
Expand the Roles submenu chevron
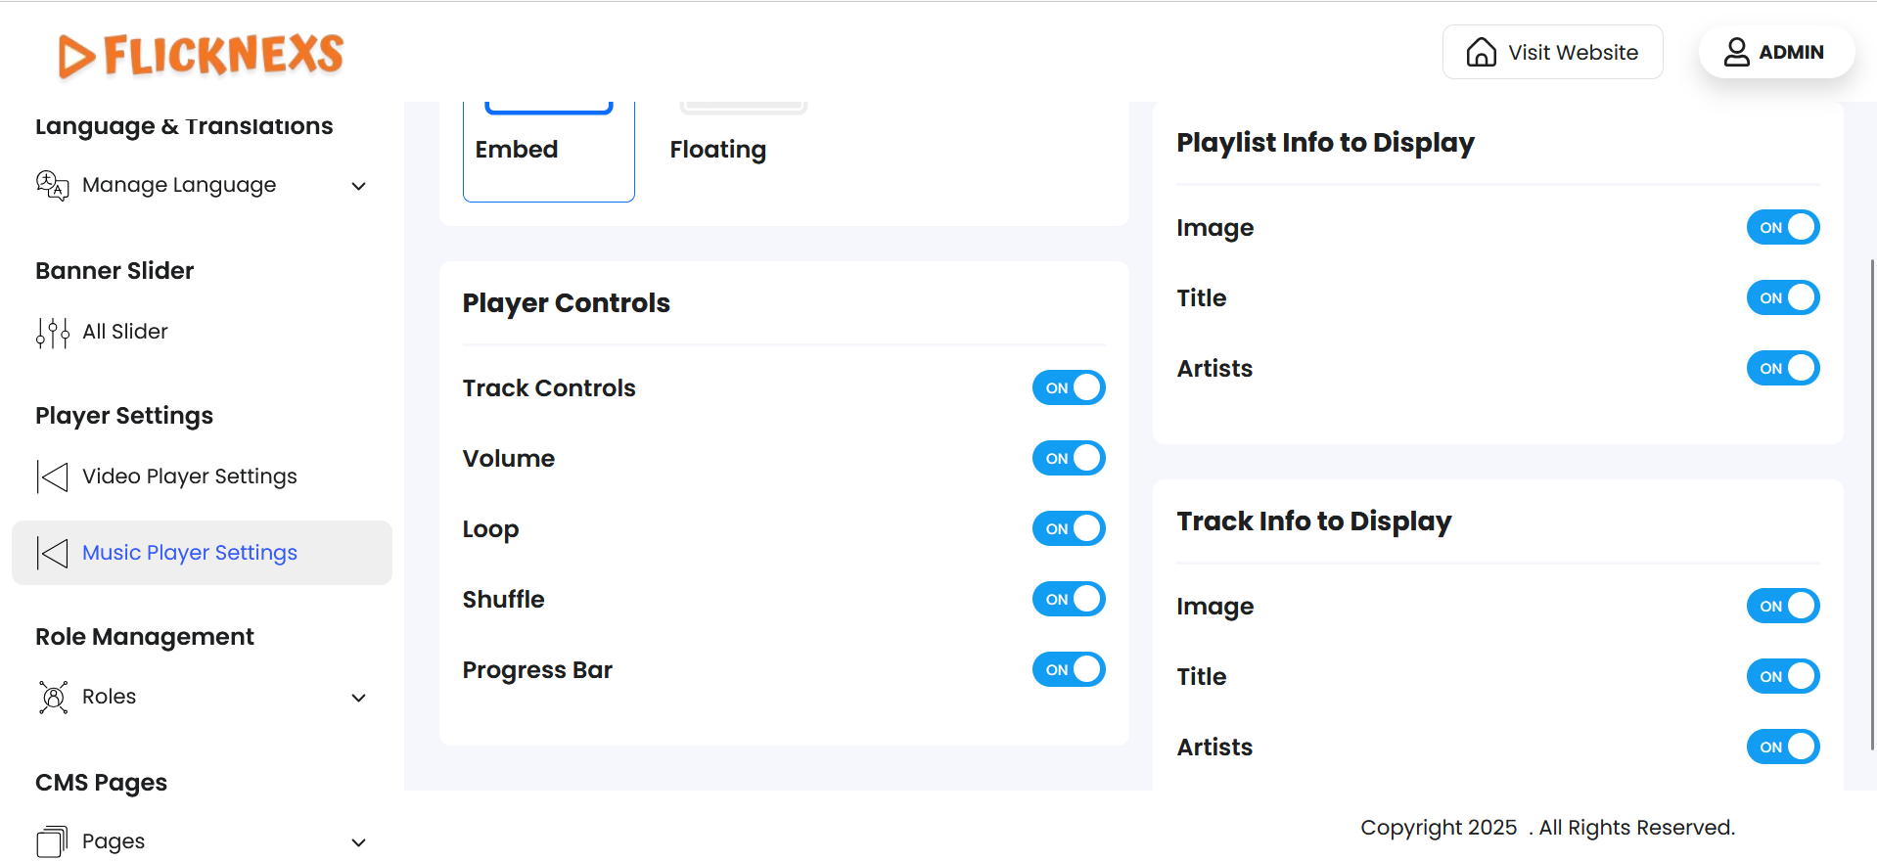tap(359, 698)
